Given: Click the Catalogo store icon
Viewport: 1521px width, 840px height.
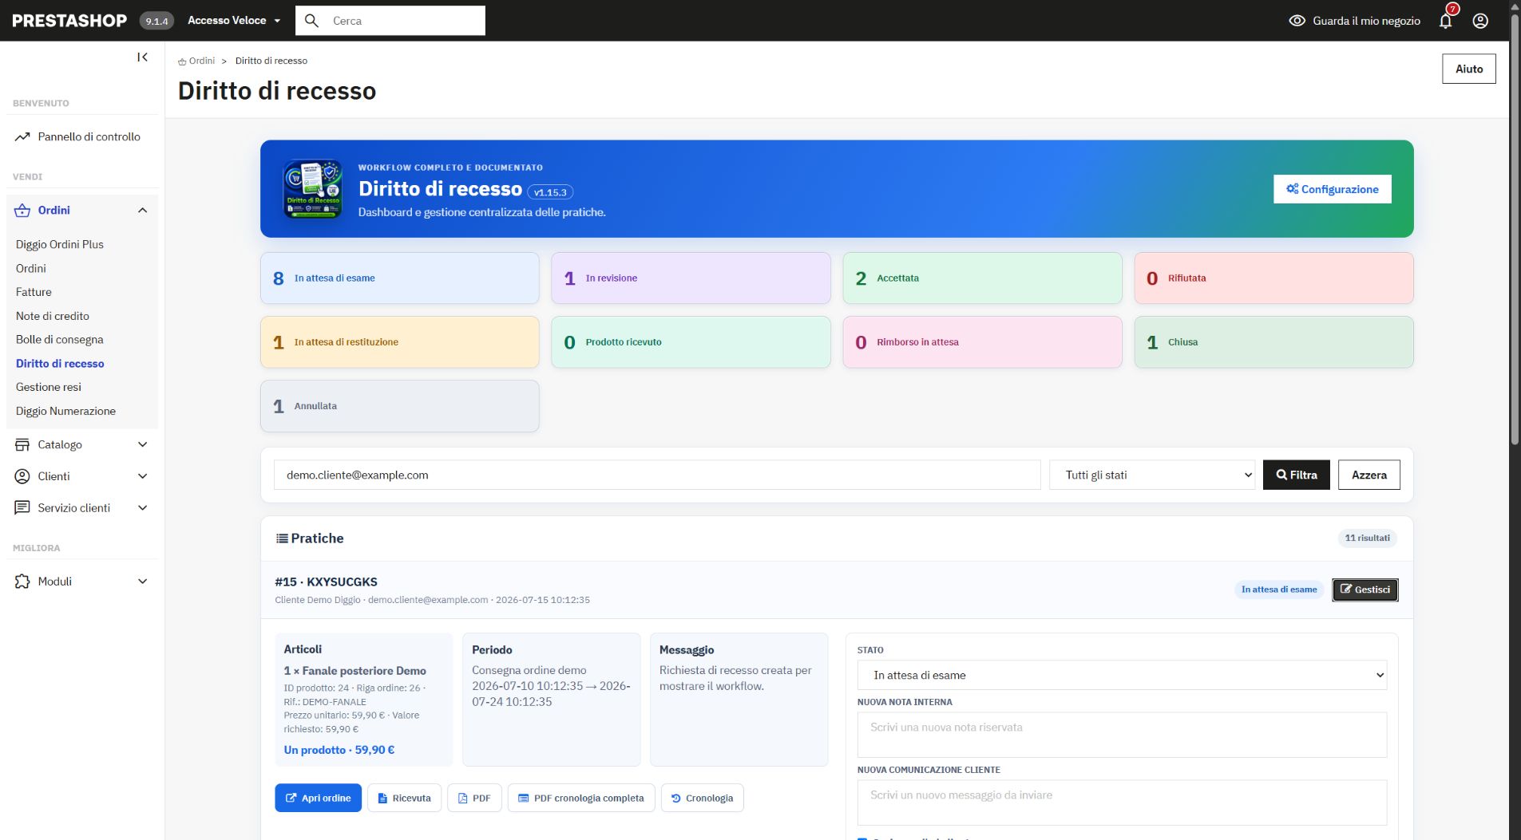Looking at the screenshot, I should [22, 445].
